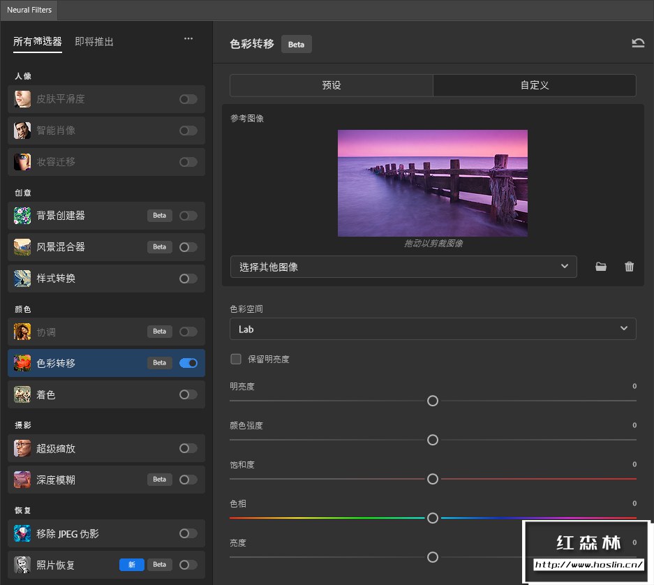The image size is (654, 585).
Task: Enable the 深度模糊 toggle
Action: tap(188, 480)
